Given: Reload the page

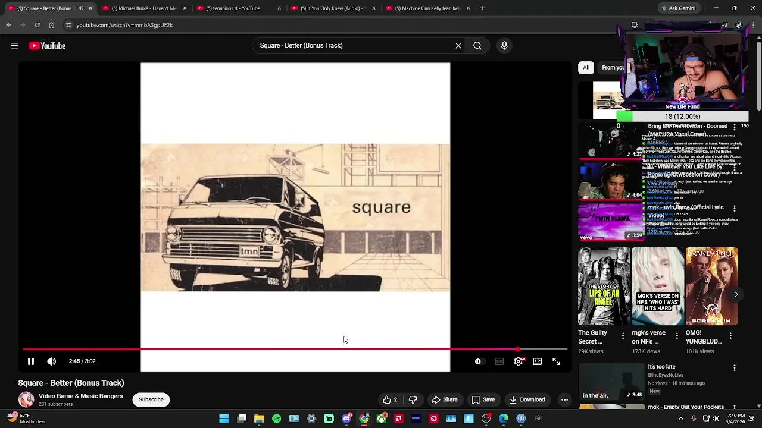Looking at the screenshot, I should (37, 25).
